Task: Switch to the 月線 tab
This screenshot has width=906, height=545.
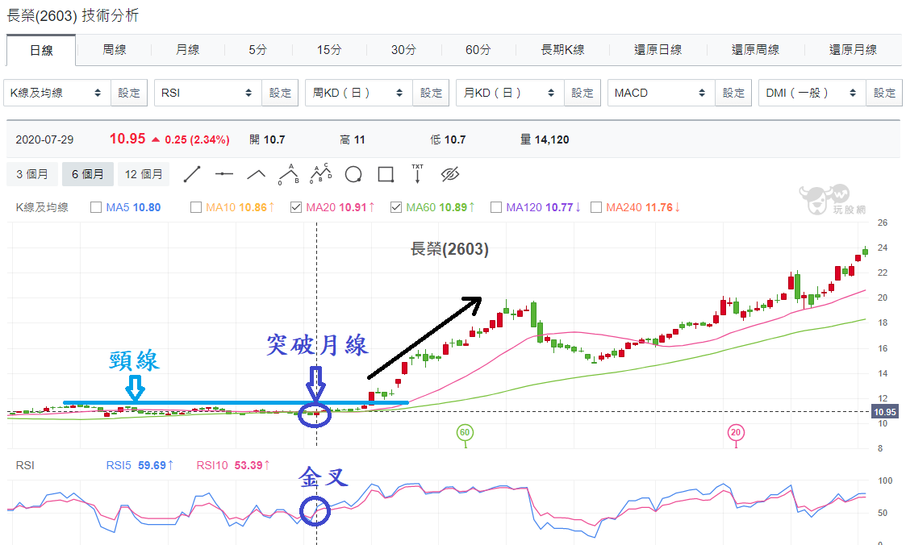Action: [x=187, y=50]
